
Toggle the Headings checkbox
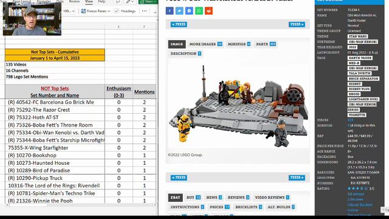point(125,11)
